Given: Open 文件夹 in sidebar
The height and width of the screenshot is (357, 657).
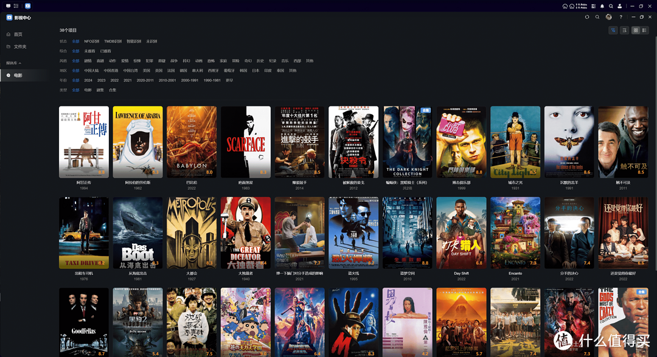Looking at the screenshot, I should (20, 46).
